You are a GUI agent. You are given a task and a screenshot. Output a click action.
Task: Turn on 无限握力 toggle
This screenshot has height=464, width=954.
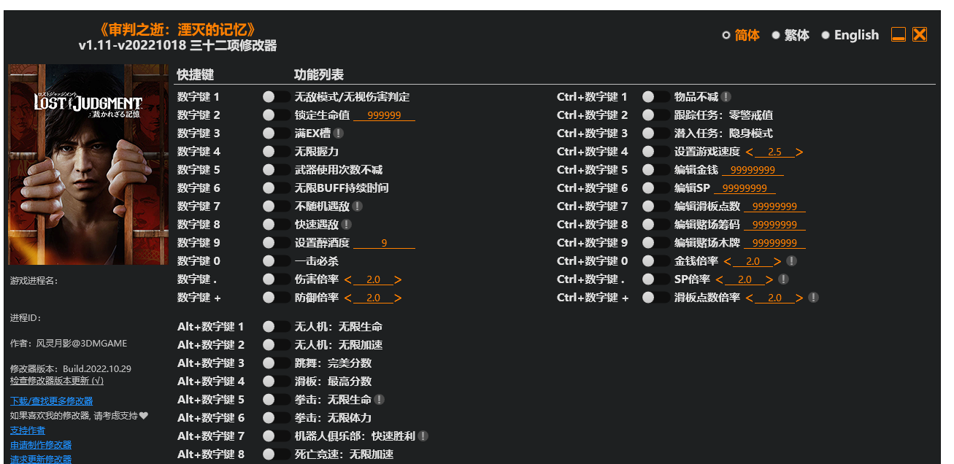276,152
